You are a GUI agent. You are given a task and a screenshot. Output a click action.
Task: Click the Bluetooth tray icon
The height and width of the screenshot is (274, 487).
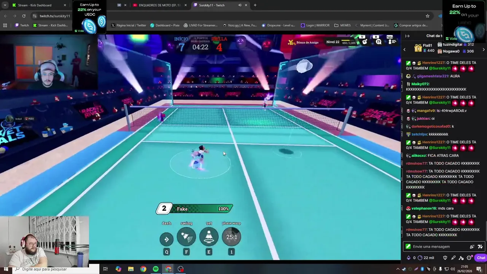422,269
